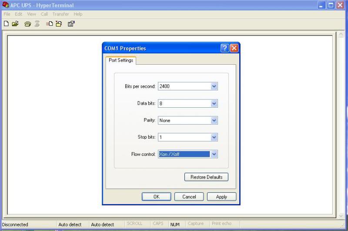Open Properties from the toolbar icon
Viewport: 348px width, 231px height.
(x=71, y=24)
